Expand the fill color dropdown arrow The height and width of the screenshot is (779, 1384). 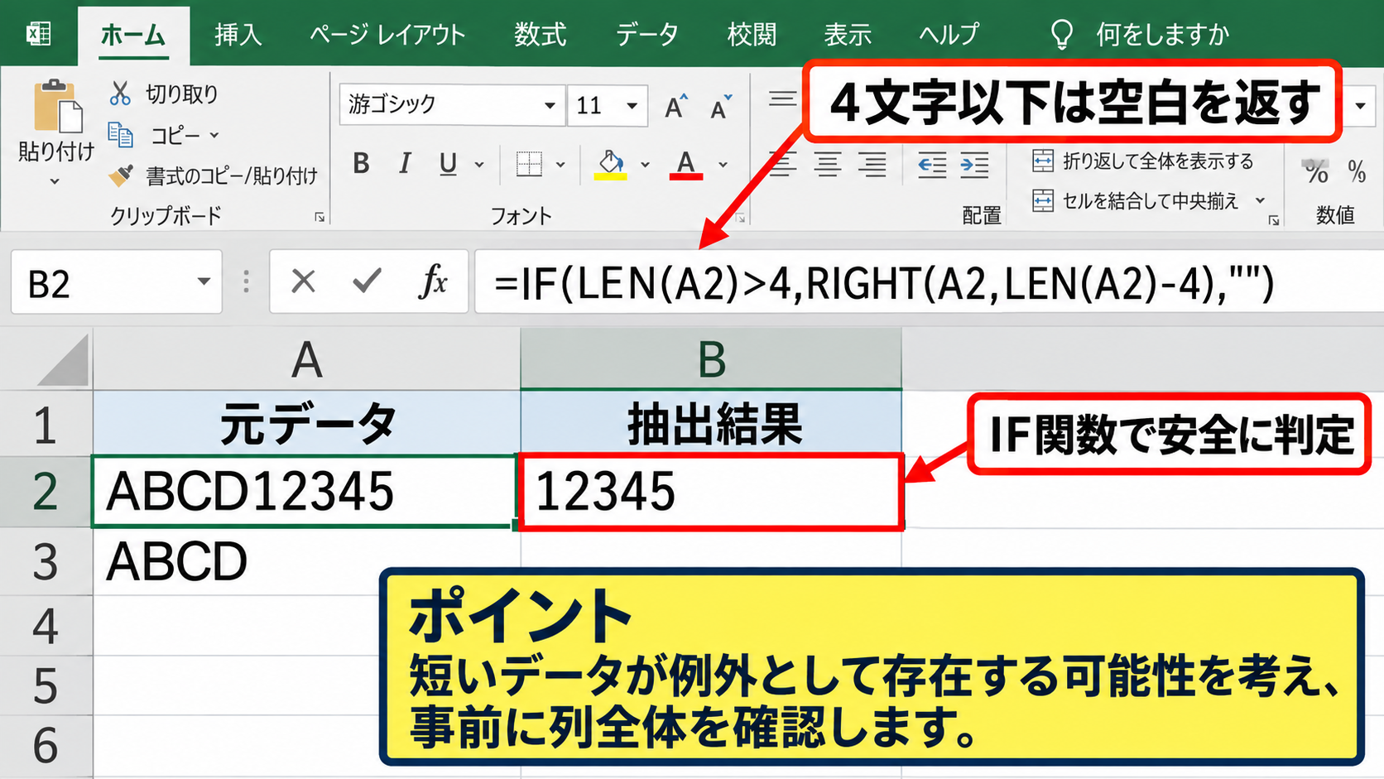tap(645, 165)
